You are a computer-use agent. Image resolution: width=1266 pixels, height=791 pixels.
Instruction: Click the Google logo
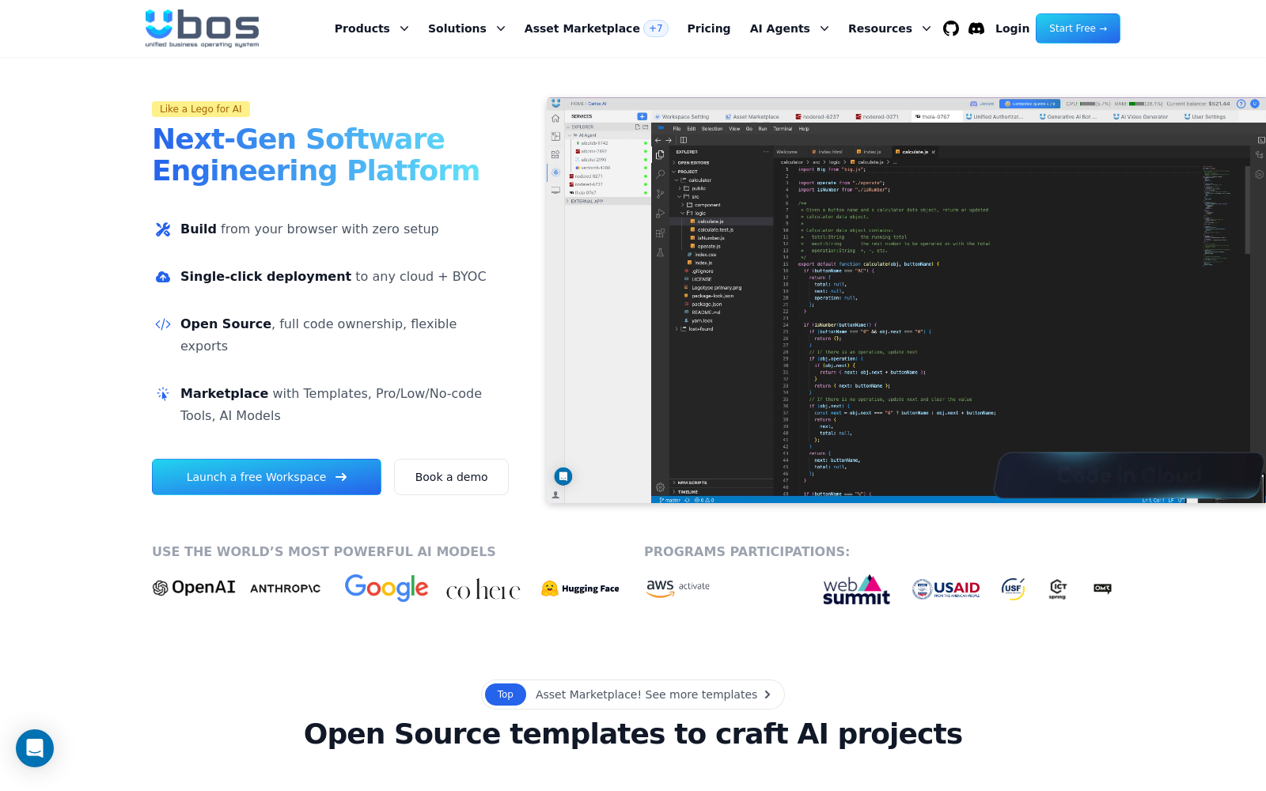click(x=386, y=588)
